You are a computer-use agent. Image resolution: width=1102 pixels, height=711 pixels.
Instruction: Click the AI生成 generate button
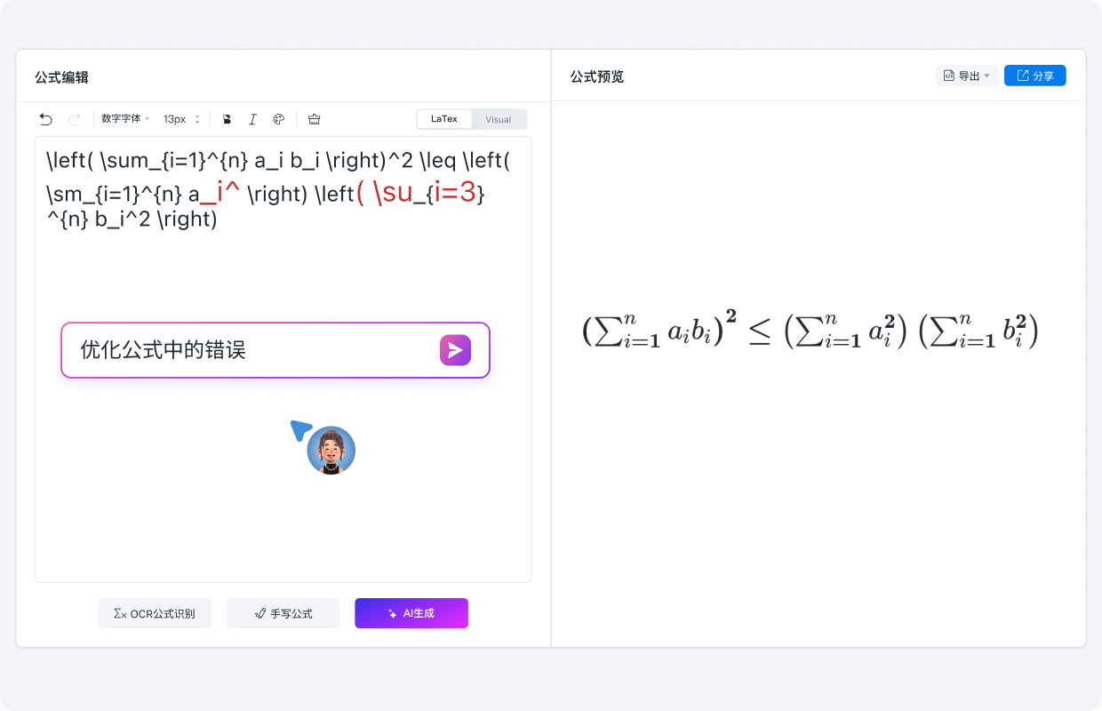pyautogui.click(x=411, y=613)
